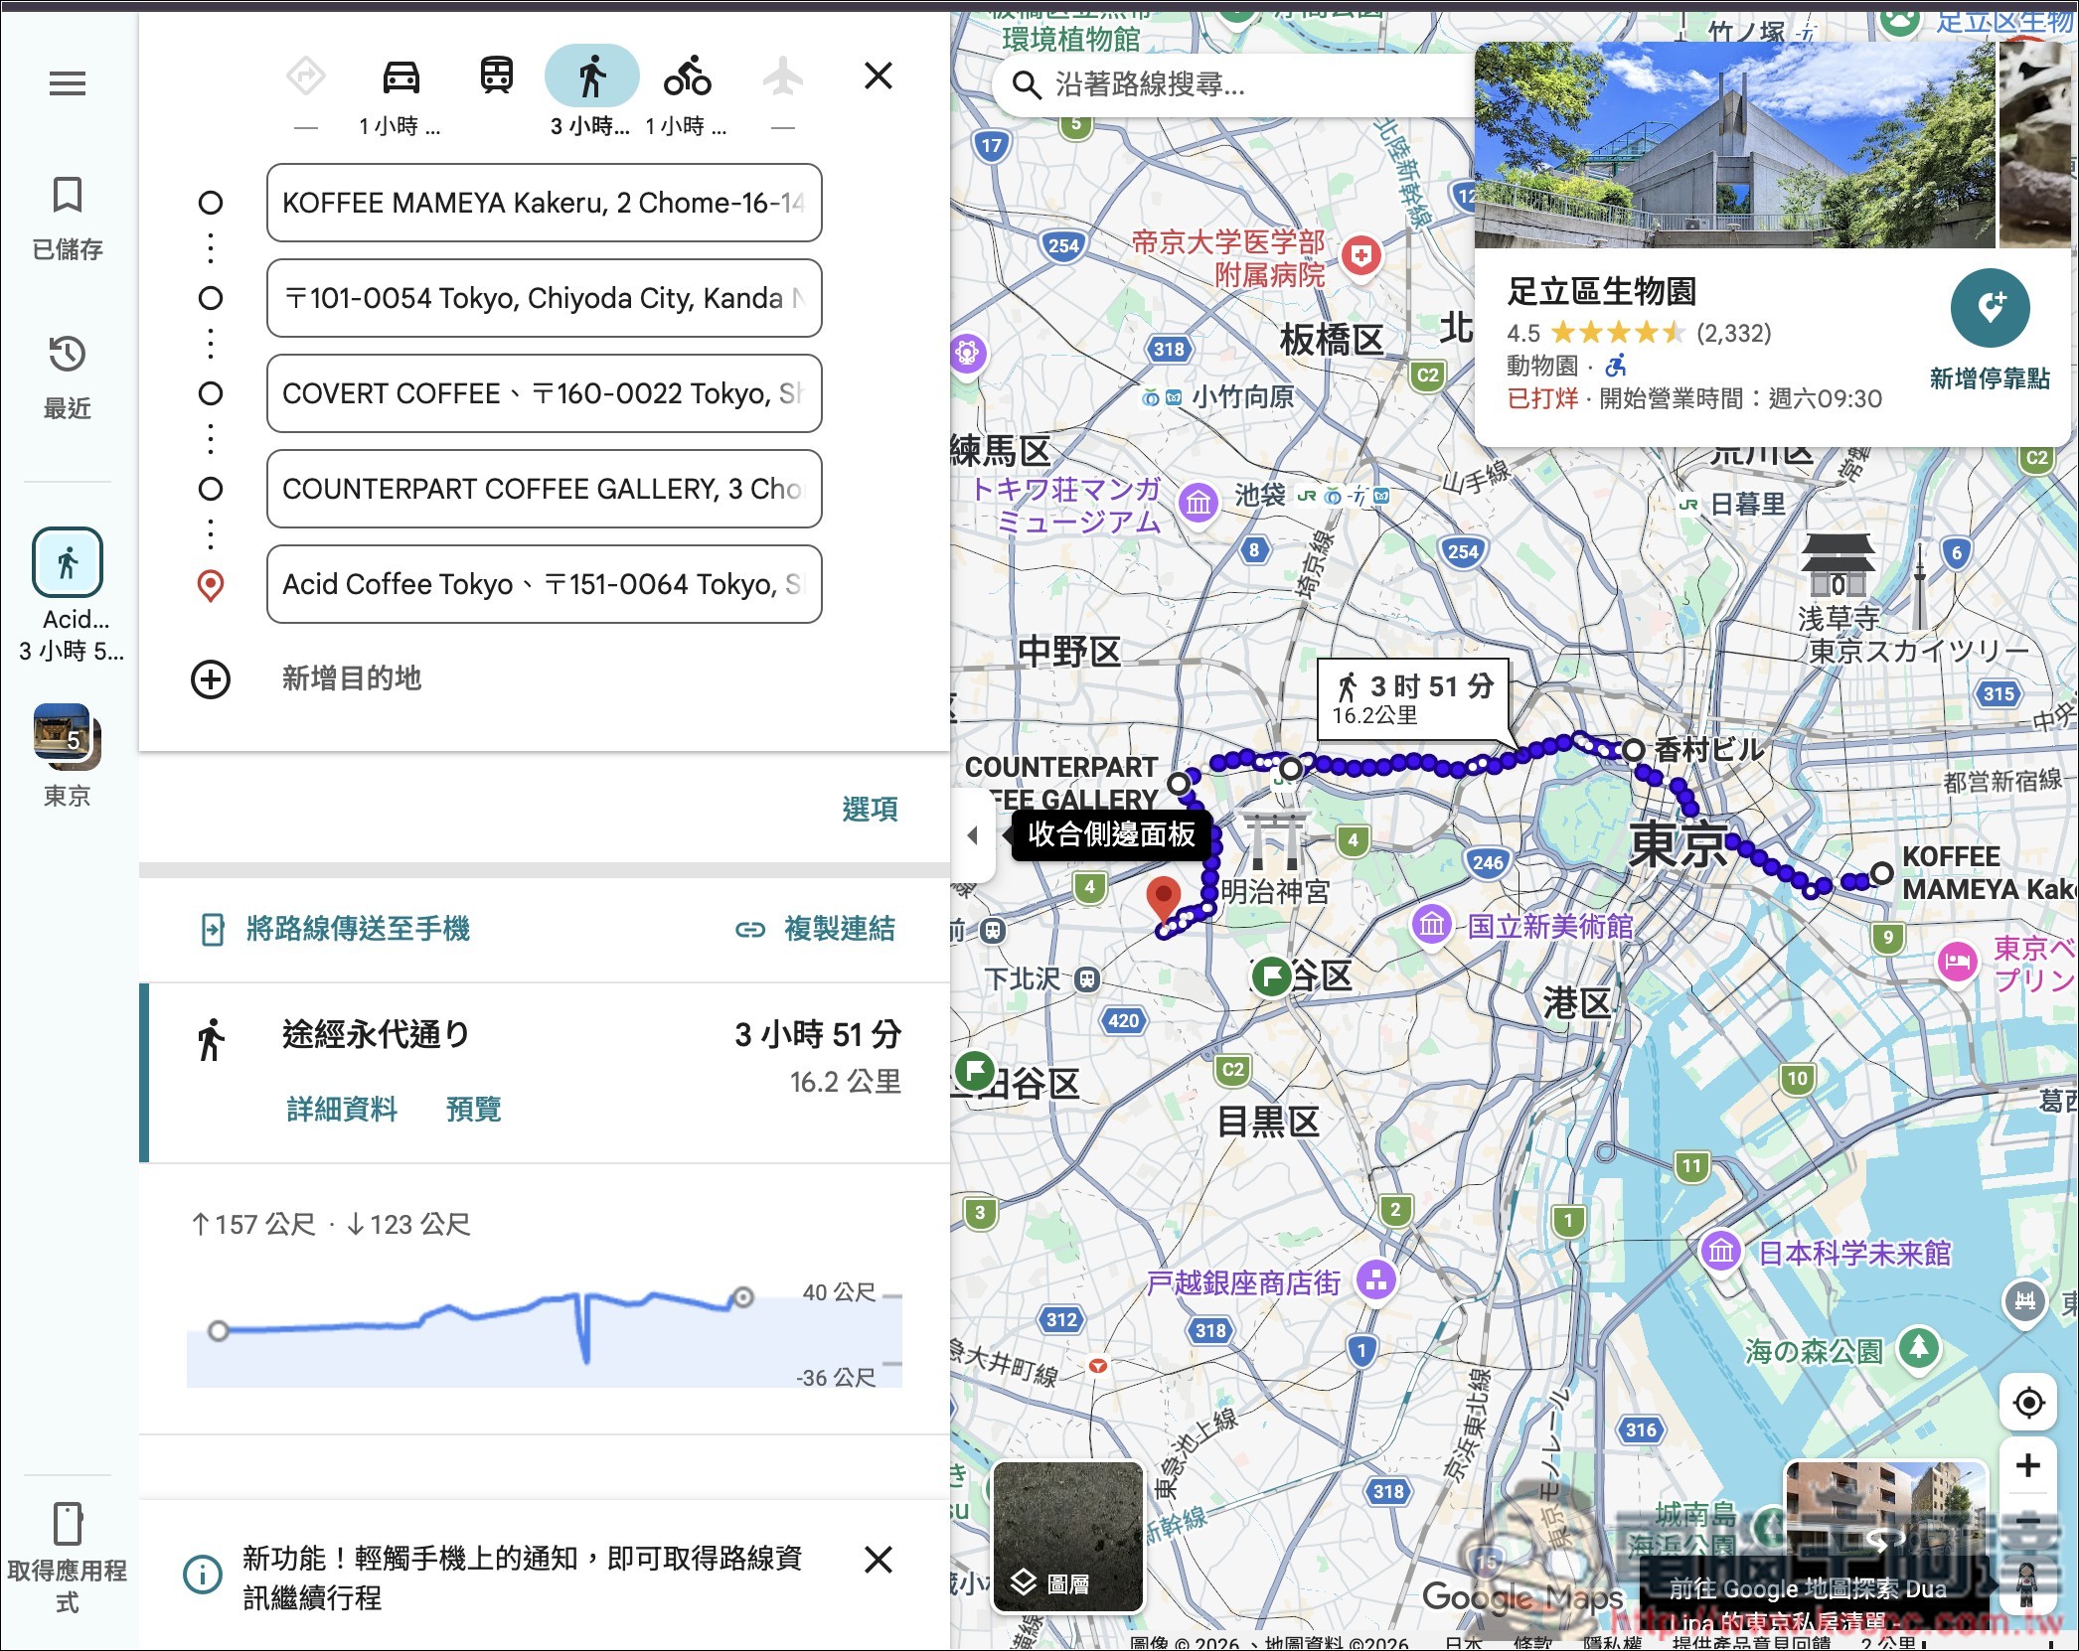Select the best travel mode icon

point(306,76)
